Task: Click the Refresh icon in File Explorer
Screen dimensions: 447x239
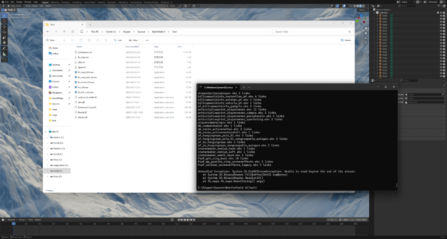Action: 72,32
